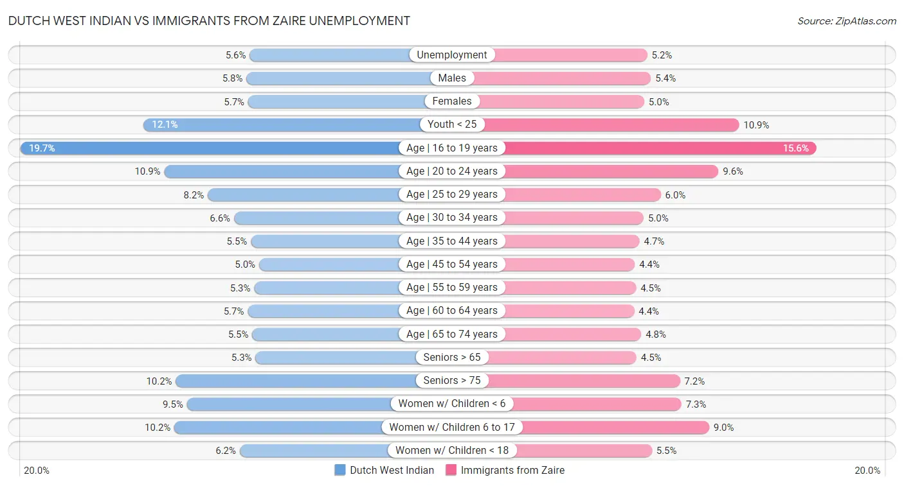904x486 pixels.
Task: Click the Age | 25 to 29 years label
Action: coord(452,194)
